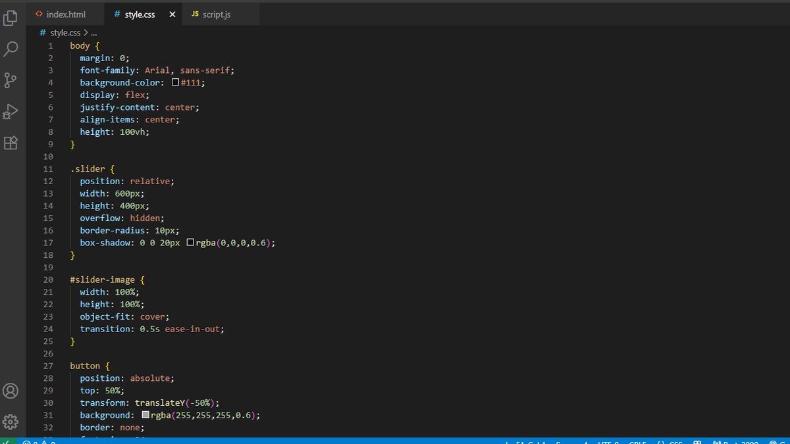790x444 pixels.
Task: Click the 'font-family: Arial, sans-serif;' line
Action: point(157,70)
